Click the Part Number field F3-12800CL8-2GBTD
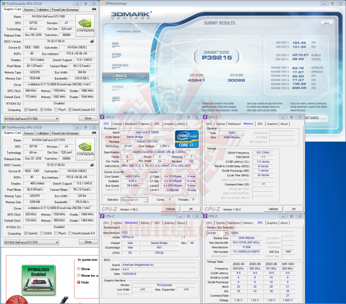 (x=246, y=252)
